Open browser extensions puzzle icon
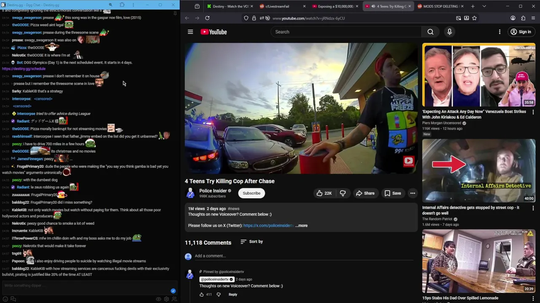 tap(523, 18)
